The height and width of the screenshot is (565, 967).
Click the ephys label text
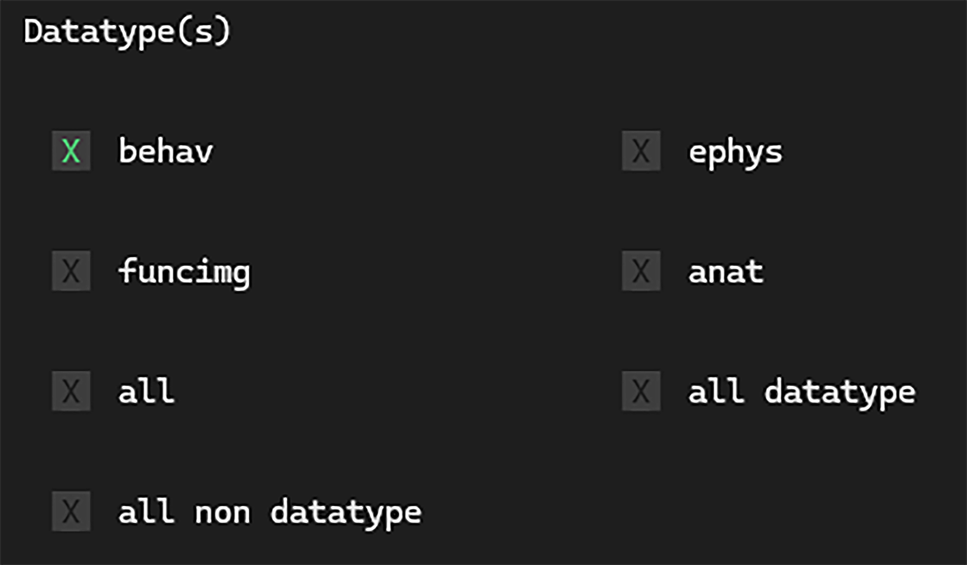(x=735, y=152)
